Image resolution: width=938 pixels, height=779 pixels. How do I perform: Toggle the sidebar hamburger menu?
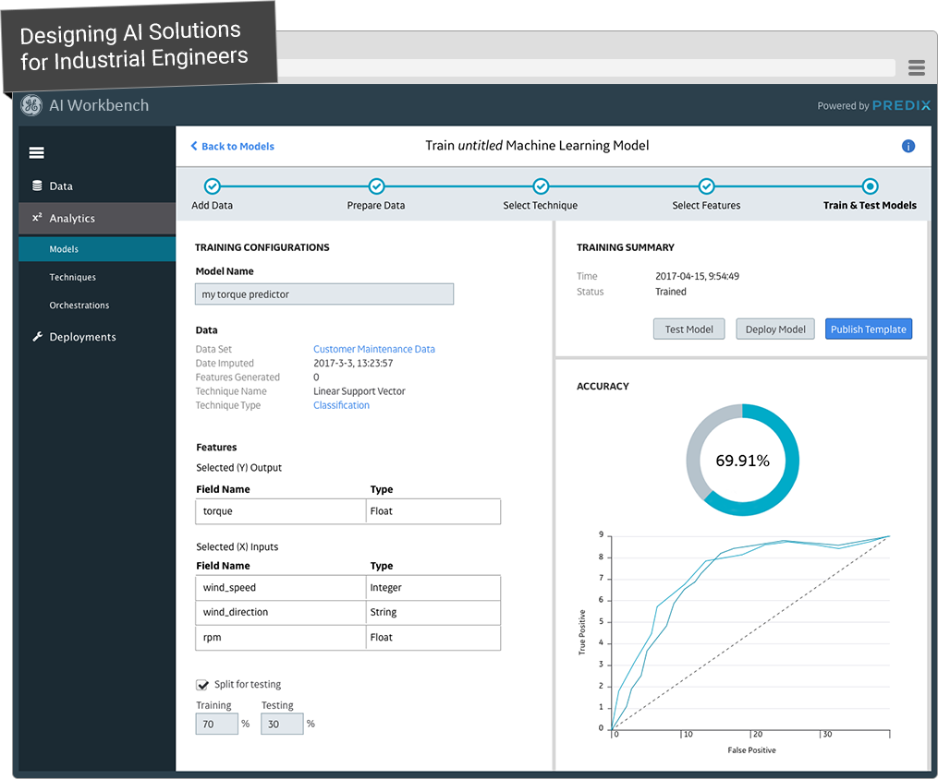36,153
